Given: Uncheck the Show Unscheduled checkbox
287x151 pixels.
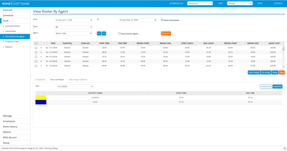Looking at the screenshot, I should 162,20.
